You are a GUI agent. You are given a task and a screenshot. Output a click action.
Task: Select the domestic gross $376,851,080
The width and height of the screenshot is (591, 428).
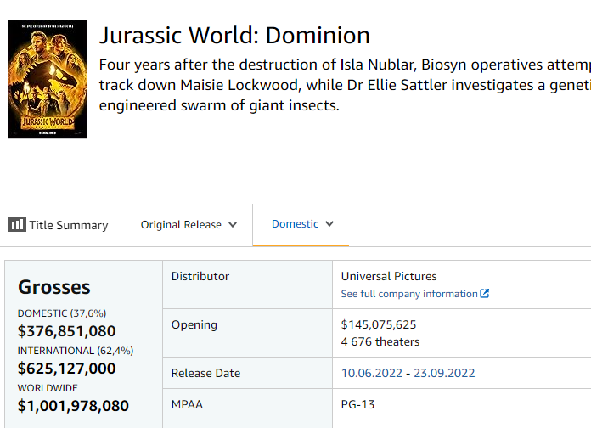pyautogui.click(x=67, y=331)
